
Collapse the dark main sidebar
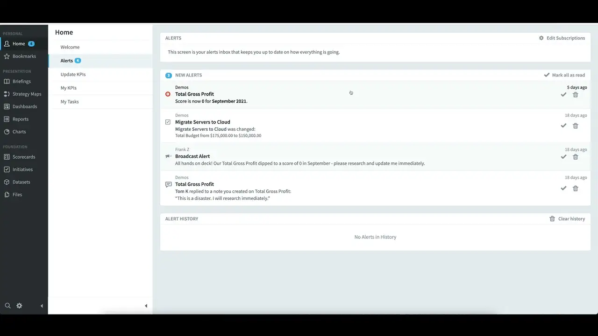click(42, 306)
